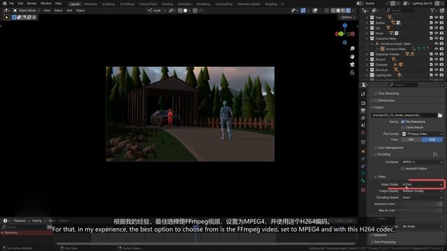Browse output folder icon button

(x=440, y=115)
